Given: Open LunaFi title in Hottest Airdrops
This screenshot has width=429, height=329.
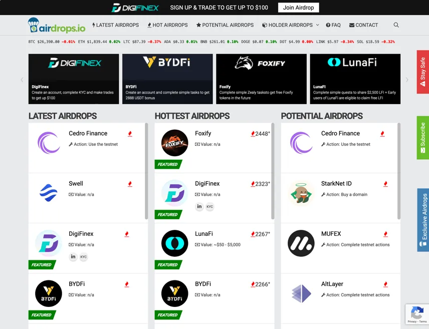Looking at the screenshot, I should (204, 234).
